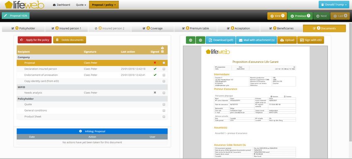The width and height of the screenshot is (352, 159).
Task: Go to next document page with the green down-arrow button
Action: click(x=200, y=40)
